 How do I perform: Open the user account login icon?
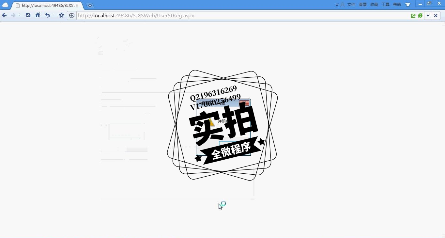click(x=342, y=5)
